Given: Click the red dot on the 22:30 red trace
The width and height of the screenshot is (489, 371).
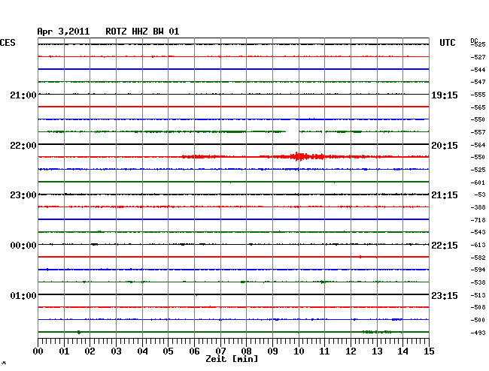Looking at the screenshot, I should (x=360, y=257).
